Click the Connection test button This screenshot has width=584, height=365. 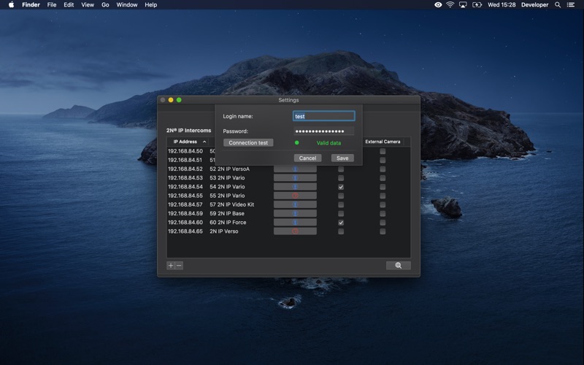(248, 143)
